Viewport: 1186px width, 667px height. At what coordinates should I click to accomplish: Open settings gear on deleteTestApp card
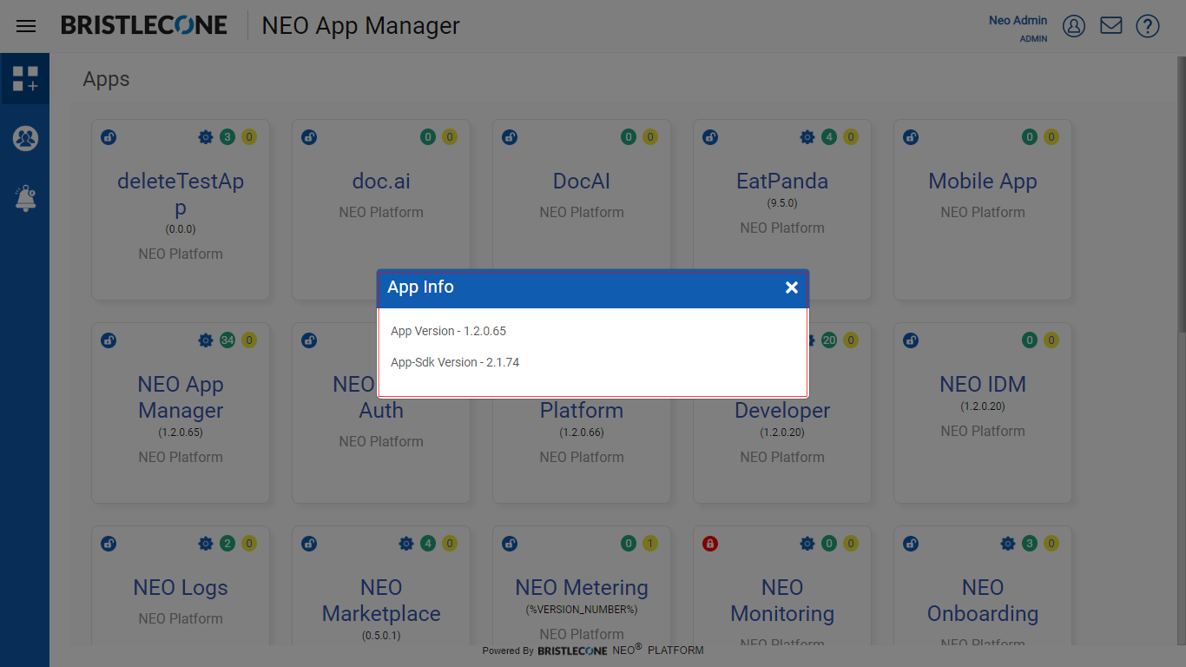point(206,136)
